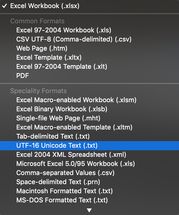Select the checked Excel Workbook (.xlsx) format

[x=45, y=6]
